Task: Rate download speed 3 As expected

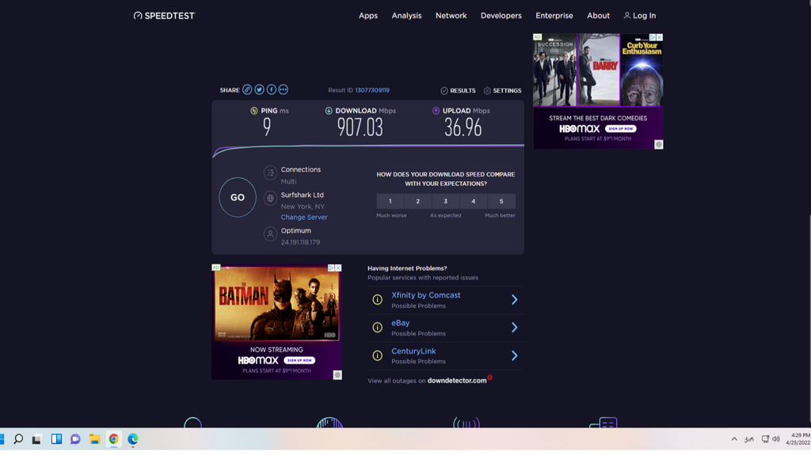Action: click(445, 201)
